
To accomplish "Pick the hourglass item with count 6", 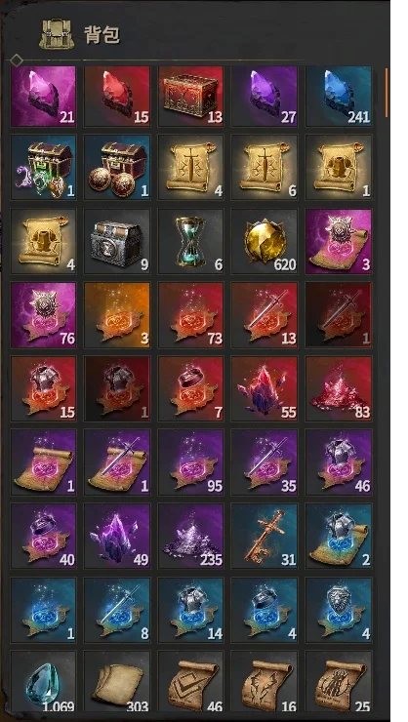I will pos(190,242).
